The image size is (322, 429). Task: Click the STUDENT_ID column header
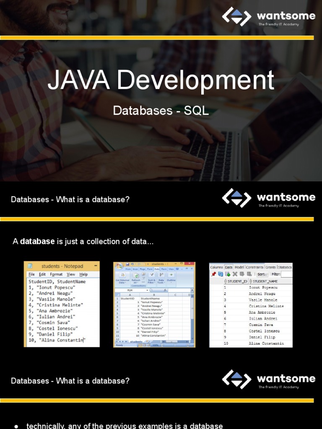(x=236, y=281)
